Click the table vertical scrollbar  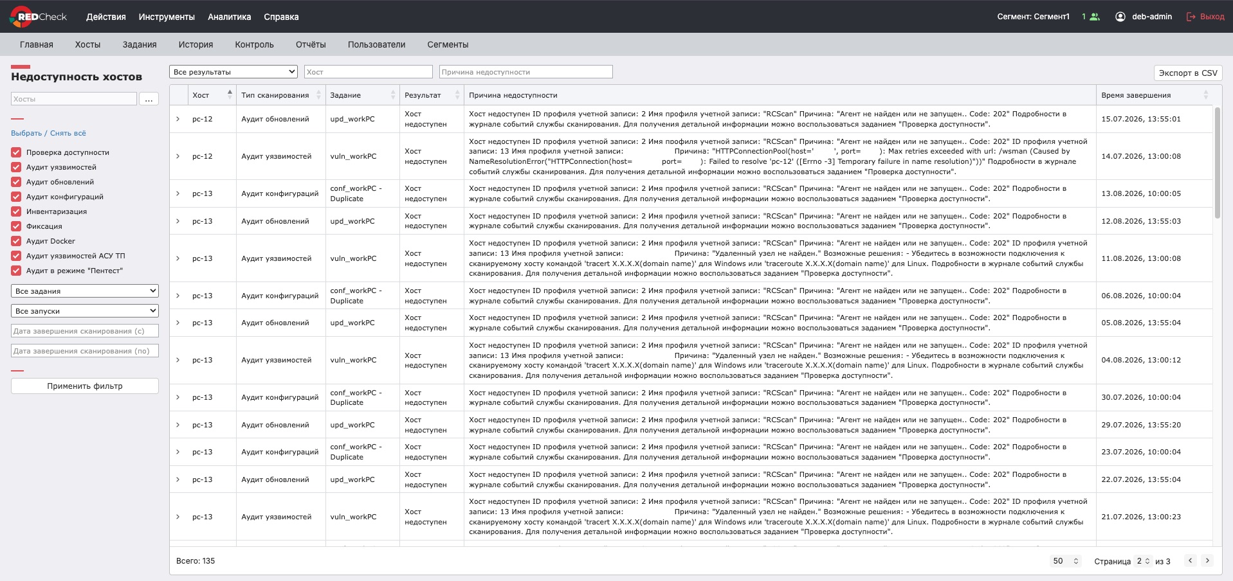tap(1217, 163)
